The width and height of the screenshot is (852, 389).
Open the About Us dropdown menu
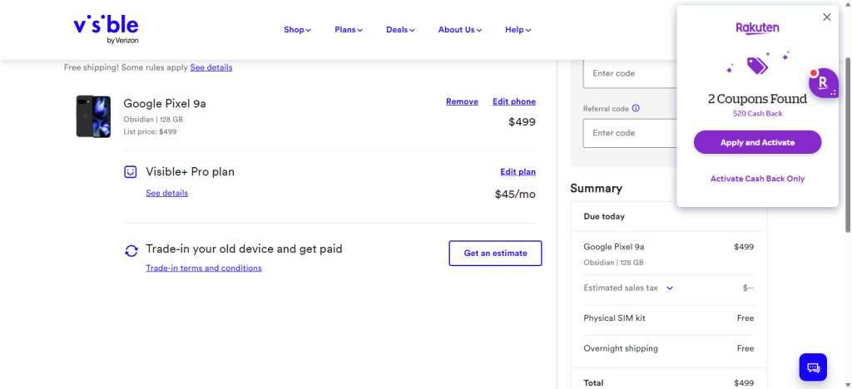[x=459, y=30]
